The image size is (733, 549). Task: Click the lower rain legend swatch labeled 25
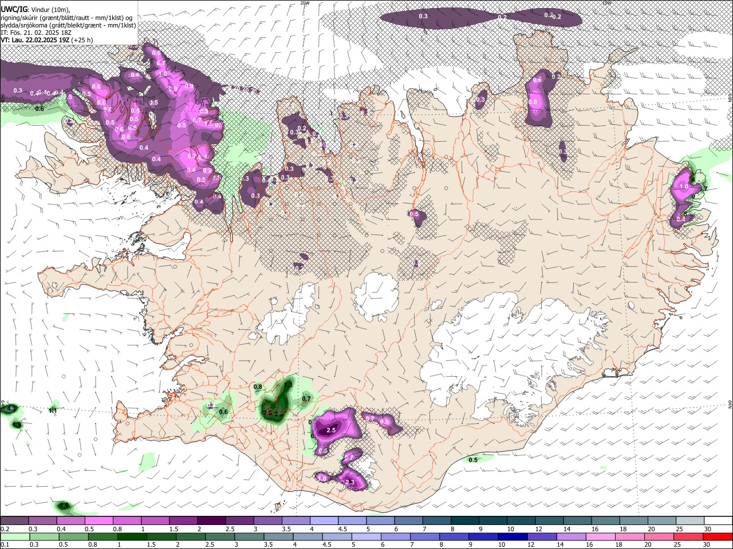pos(689,536)
